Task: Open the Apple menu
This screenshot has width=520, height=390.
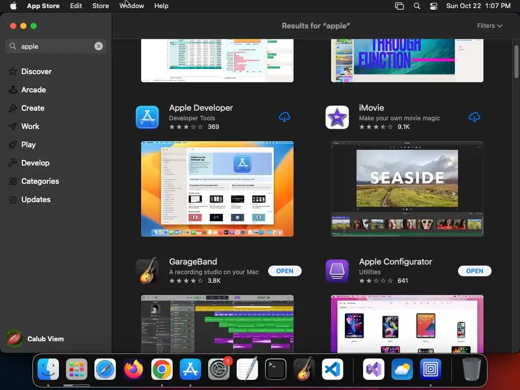Action: 13,6
